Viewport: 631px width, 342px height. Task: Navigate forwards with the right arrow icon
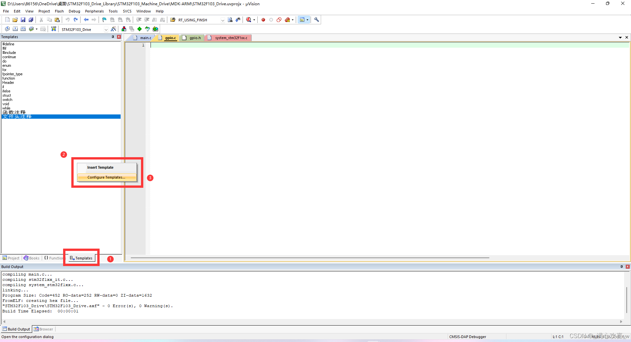tap(94, 20)
